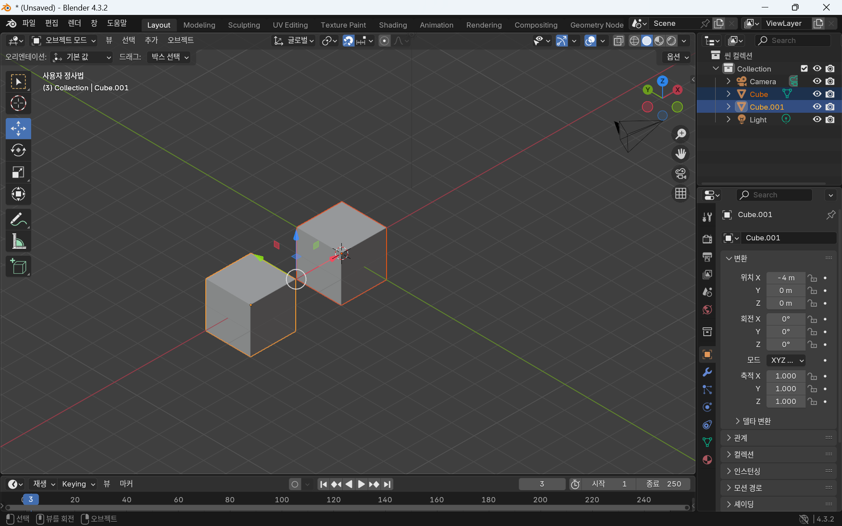Open the 옵션 options dropdown
Image resolution: width=842 pixels, height=526 pixels.
tap(677, 57)
